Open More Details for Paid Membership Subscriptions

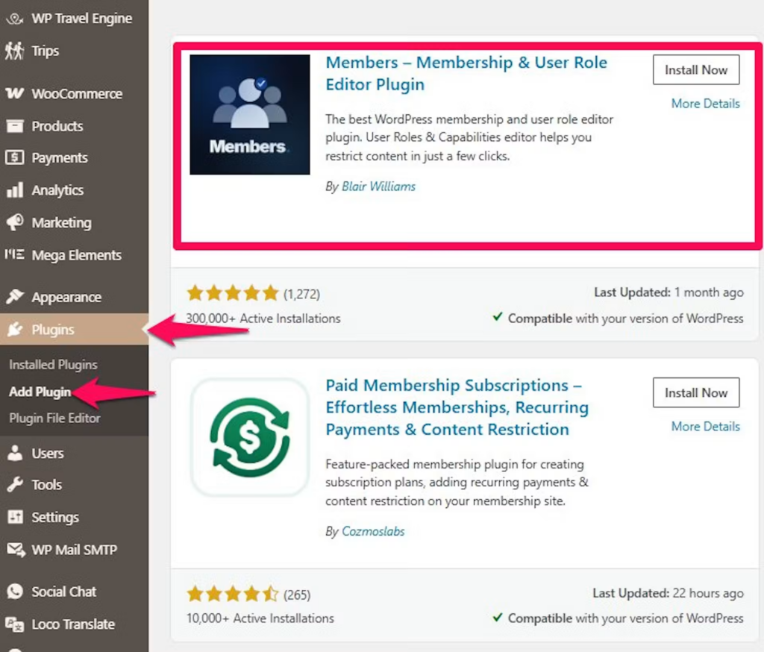(x=706, y=427)
